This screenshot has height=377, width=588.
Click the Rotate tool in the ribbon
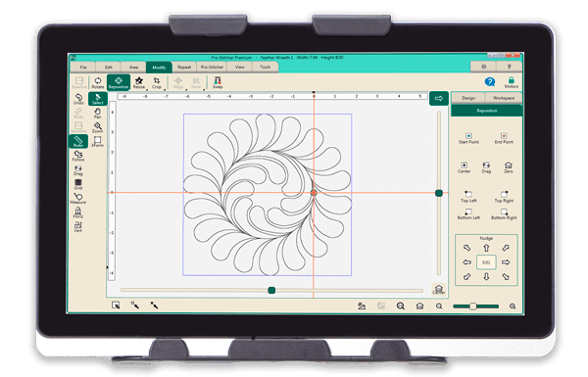pyautogui.click(x=98, y=82)
